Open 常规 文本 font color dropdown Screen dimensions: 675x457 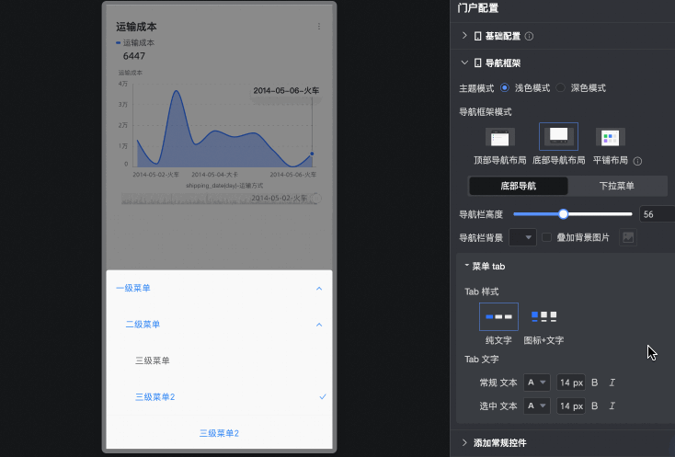(536, 383)
